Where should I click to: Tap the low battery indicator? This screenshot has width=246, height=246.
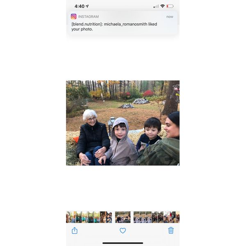[x=170, y=6]
